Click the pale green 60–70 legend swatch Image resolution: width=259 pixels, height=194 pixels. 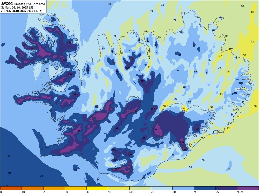point(140,188)
